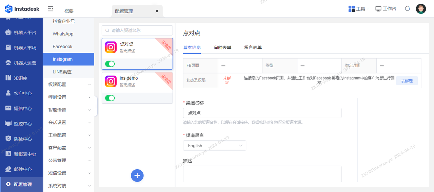Toggle the ins demo channel switch
The width and height of the screenshot is (434, 192).
click(x=110, y=98)
